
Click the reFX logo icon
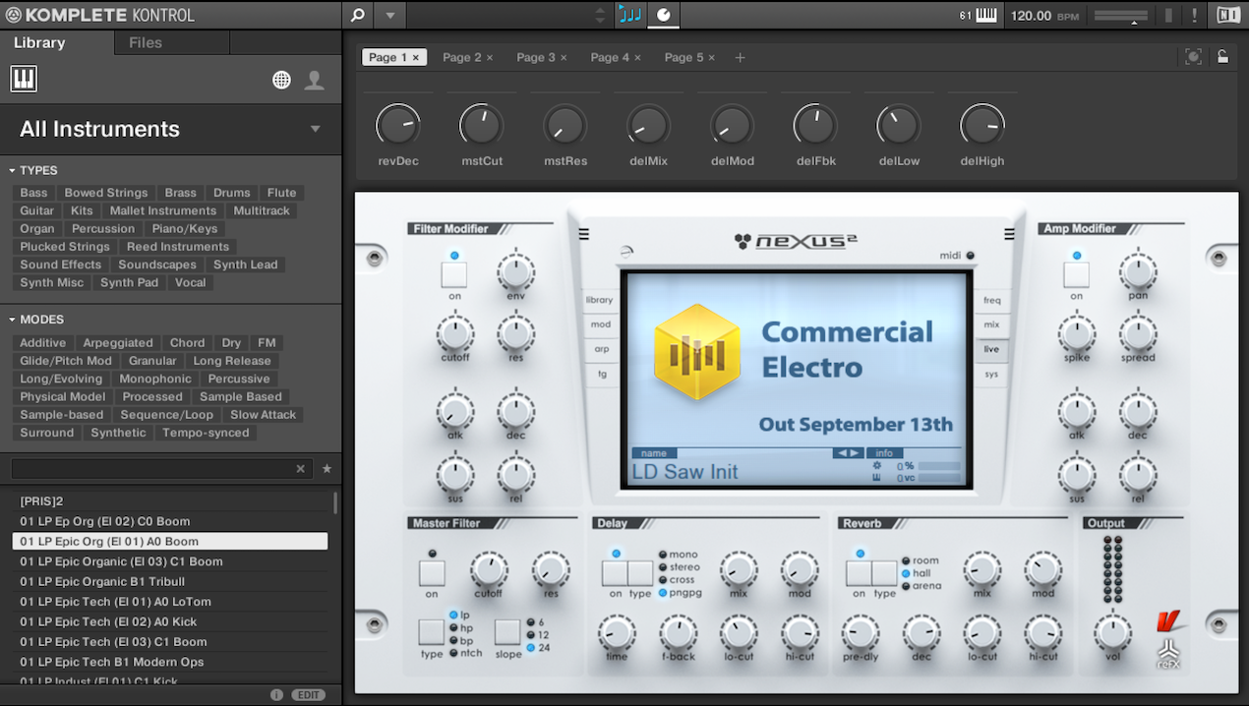point(1167,655)
